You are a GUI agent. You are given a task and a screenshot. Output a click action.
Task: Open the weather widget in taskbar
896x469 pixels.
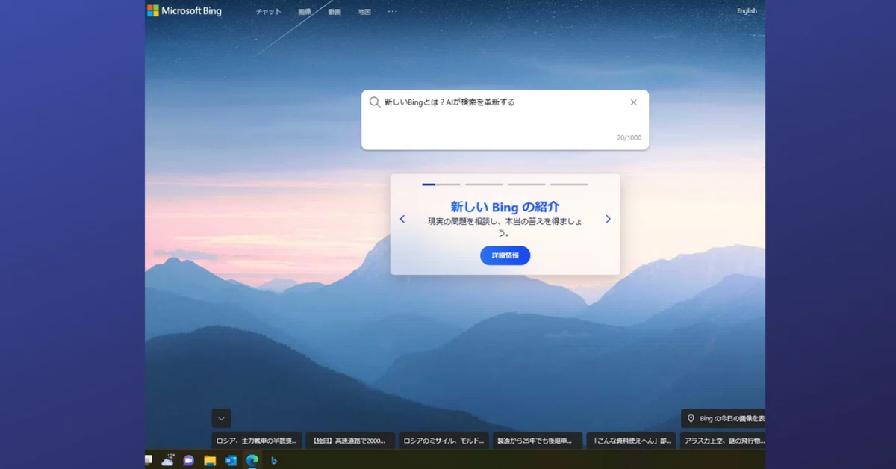tap(168, 460)
